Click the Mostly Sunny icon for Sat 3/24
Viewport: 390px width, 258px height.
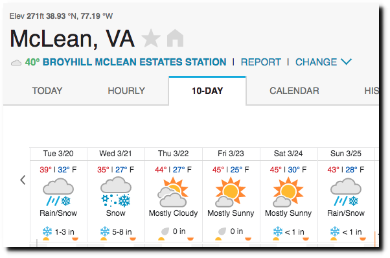point(288,192)
